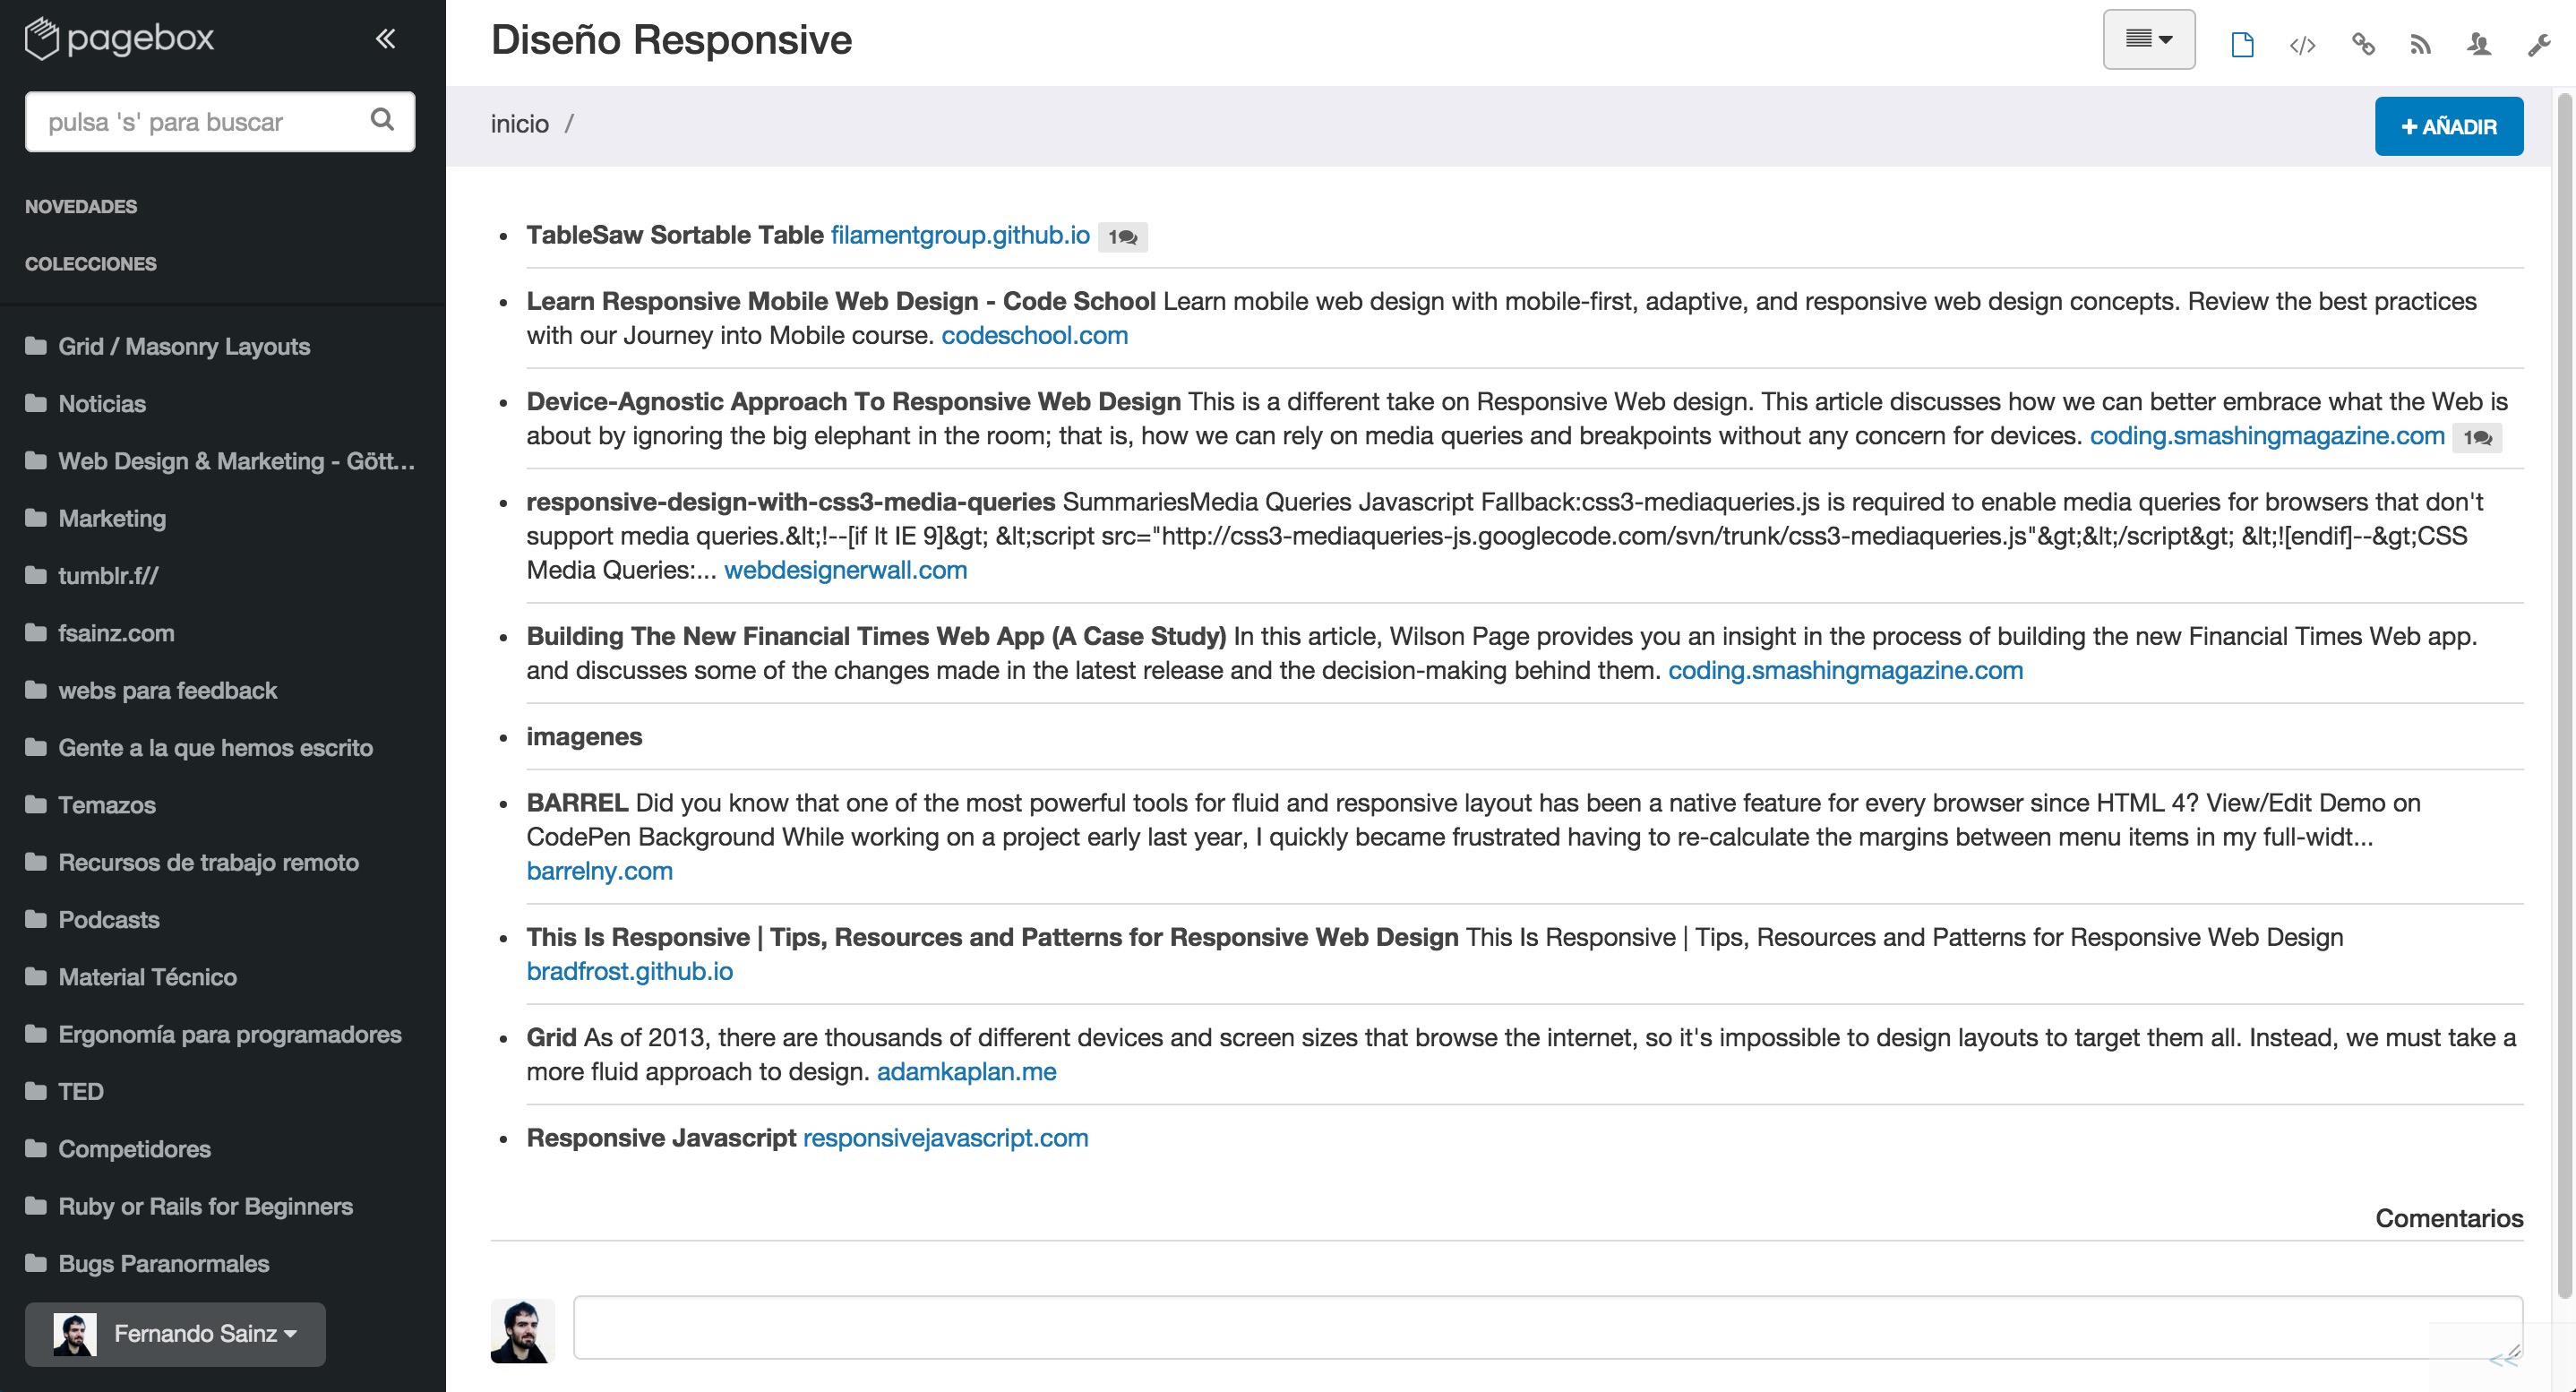2576x1392 pixels.
Task: Click the Responsive Javascript title
Action: click(x=661, y=1138)
